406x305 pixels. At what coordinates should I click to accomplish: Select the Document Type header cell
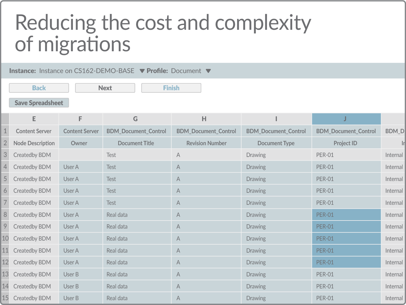pos(276,143)
